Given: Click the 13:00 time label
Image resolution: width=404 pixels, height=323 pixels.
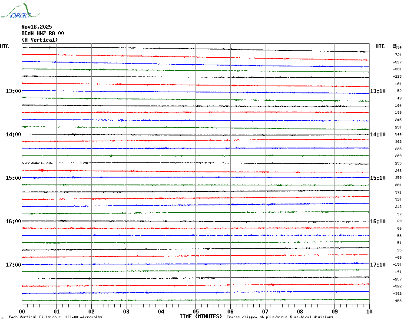Looking at the screenshot, I should (13, 91).
